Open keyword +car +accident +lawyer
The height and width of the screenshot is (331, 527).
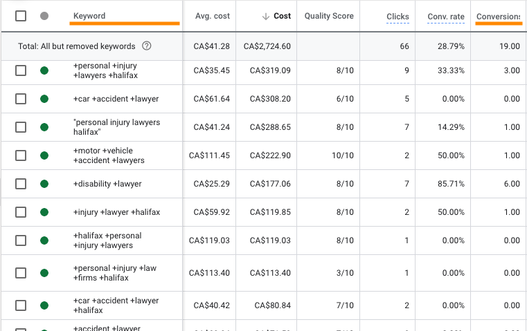pyautogui.click(x=116, y=99)
